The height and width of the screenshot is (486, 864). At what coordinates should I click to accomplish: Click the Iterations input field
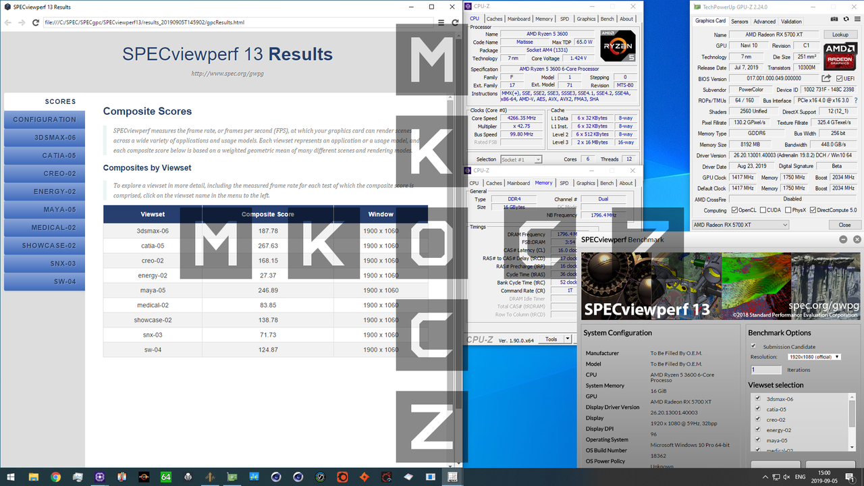(x=766, y=370)
